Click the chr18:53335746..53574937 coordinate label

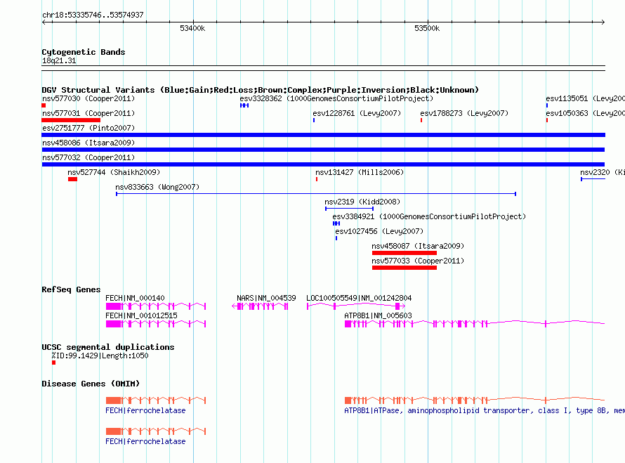93,15
